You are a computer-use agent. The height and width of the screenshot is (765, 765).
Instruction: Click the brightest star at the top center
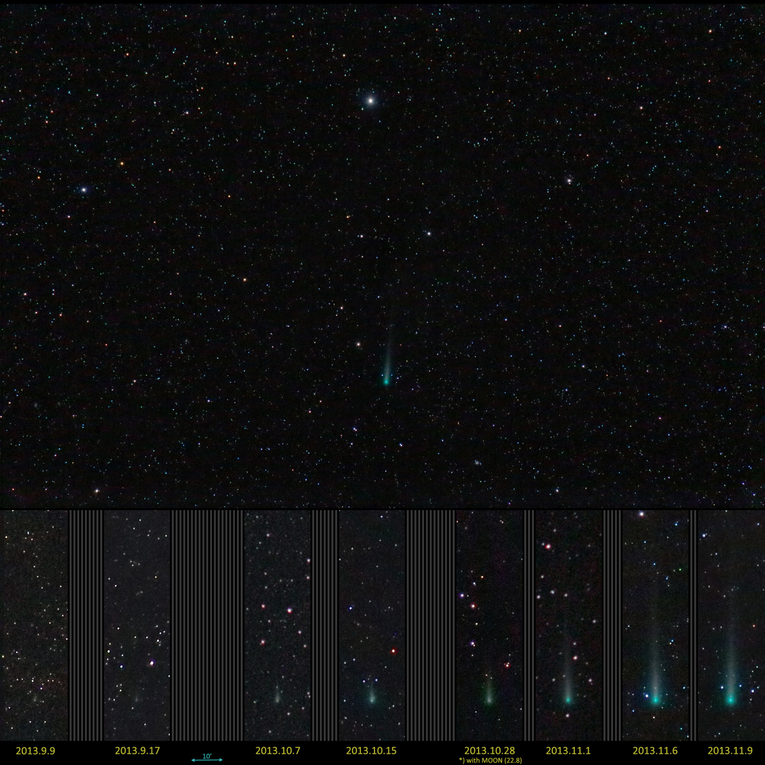(371, 100)
